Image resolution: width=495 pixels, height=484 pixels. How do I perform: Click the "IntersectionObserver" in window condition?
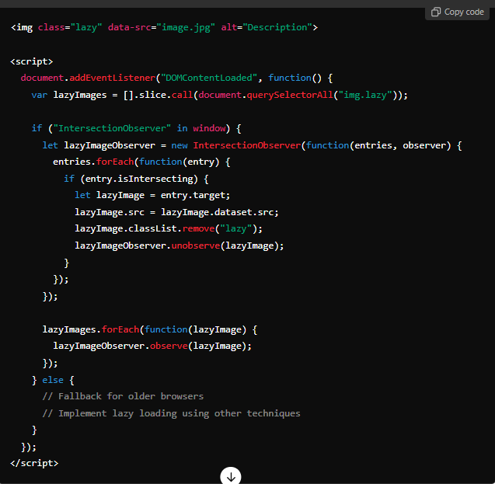click(x=137, y=128)
